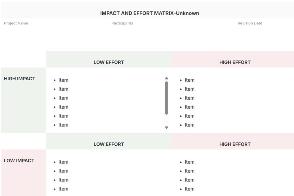
Task: Click HIGH EFFORT header above Low Impact row
Action: click(x=235, y=144)
